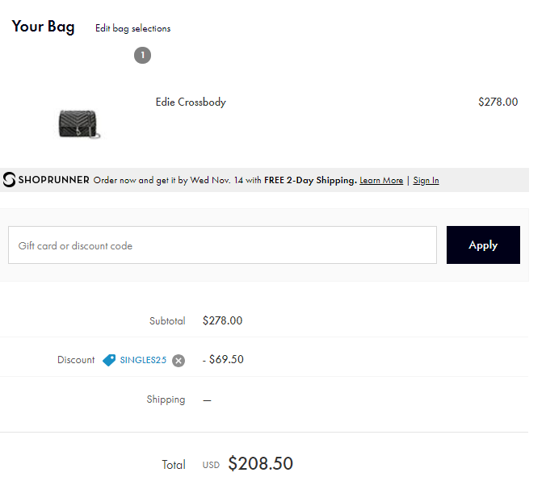The image size is (546, 481).
Task: Click the Shipping row label
Action: coord(166,399)
